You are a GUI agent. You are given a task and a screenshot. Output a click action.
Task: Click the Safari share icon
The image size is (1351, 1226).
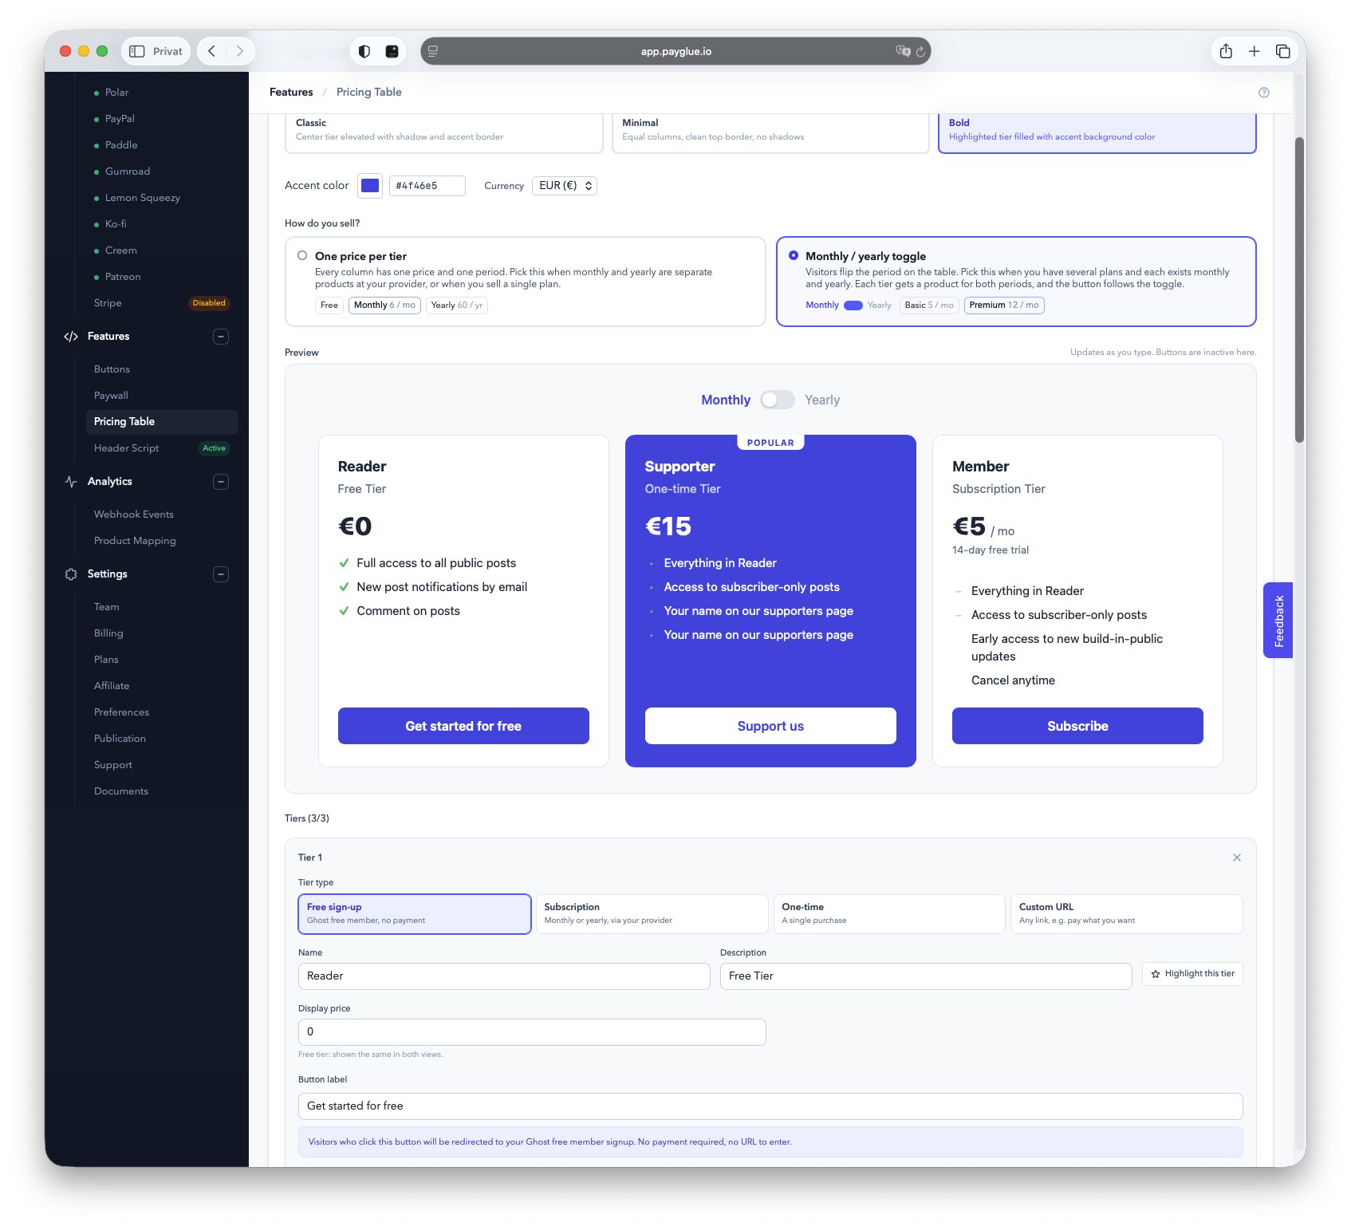(1227, 51)
